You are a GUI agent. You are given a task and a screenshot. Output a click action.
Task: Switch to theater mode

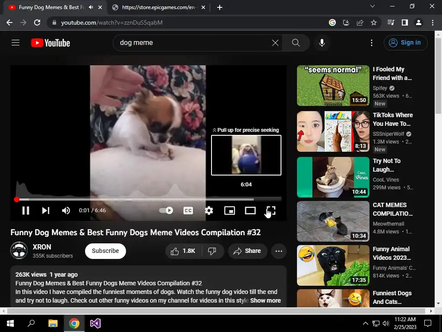point(250,211)
